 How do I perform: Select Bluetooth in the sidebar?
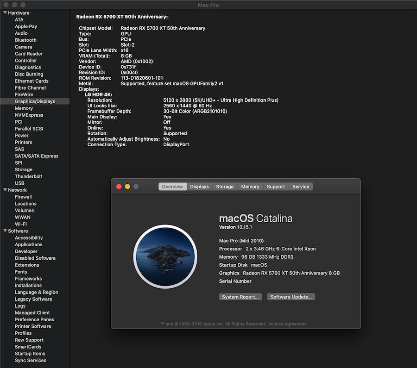click(25, 40)
